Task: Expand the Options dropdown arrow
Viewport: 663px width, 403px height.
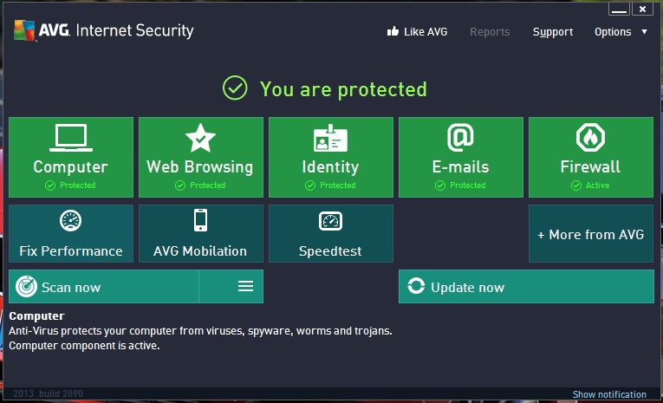Action: coord(644,32)
